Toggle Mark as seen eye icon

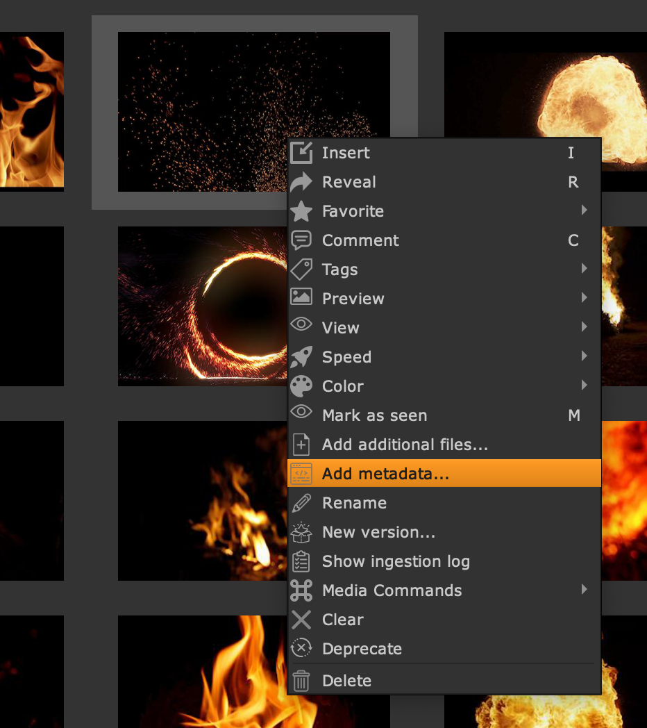click(x=301, y=415)
